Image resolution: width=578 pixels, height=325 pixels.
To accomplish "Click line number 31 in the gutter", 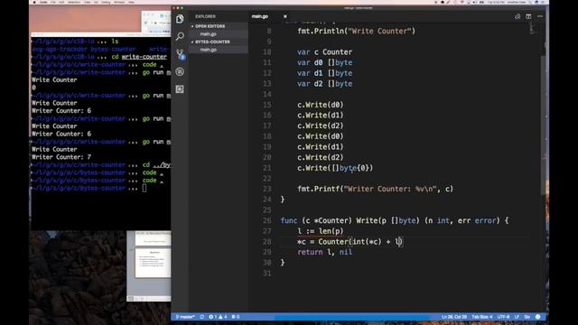I will [x=267, y=273].
